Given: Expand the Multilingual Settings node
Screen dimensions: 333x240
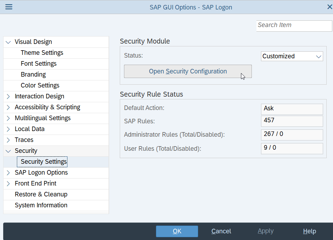Looking at the screenshot, I should (8, 118).
